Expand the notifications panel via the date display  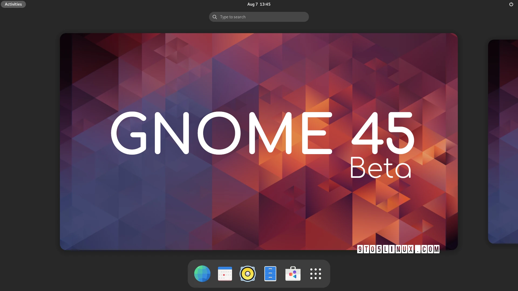[x=258, y=4]
